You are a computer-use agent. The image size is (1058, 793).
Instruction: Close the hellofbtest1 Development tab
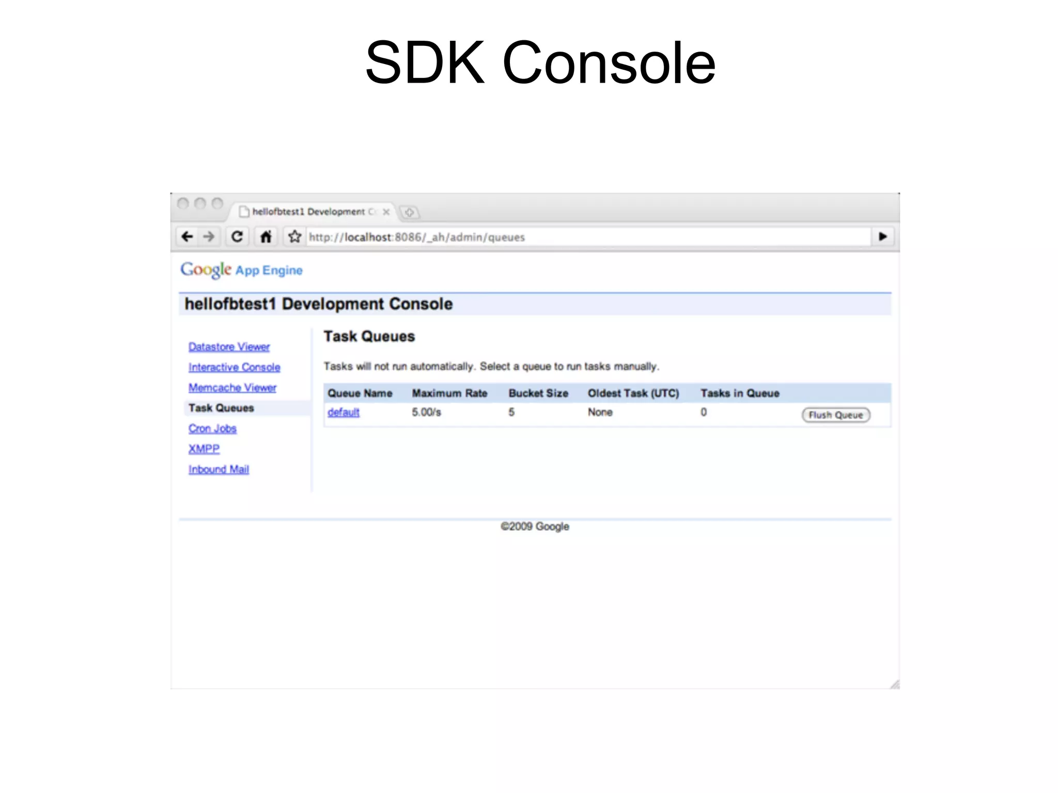click(386, 212)
